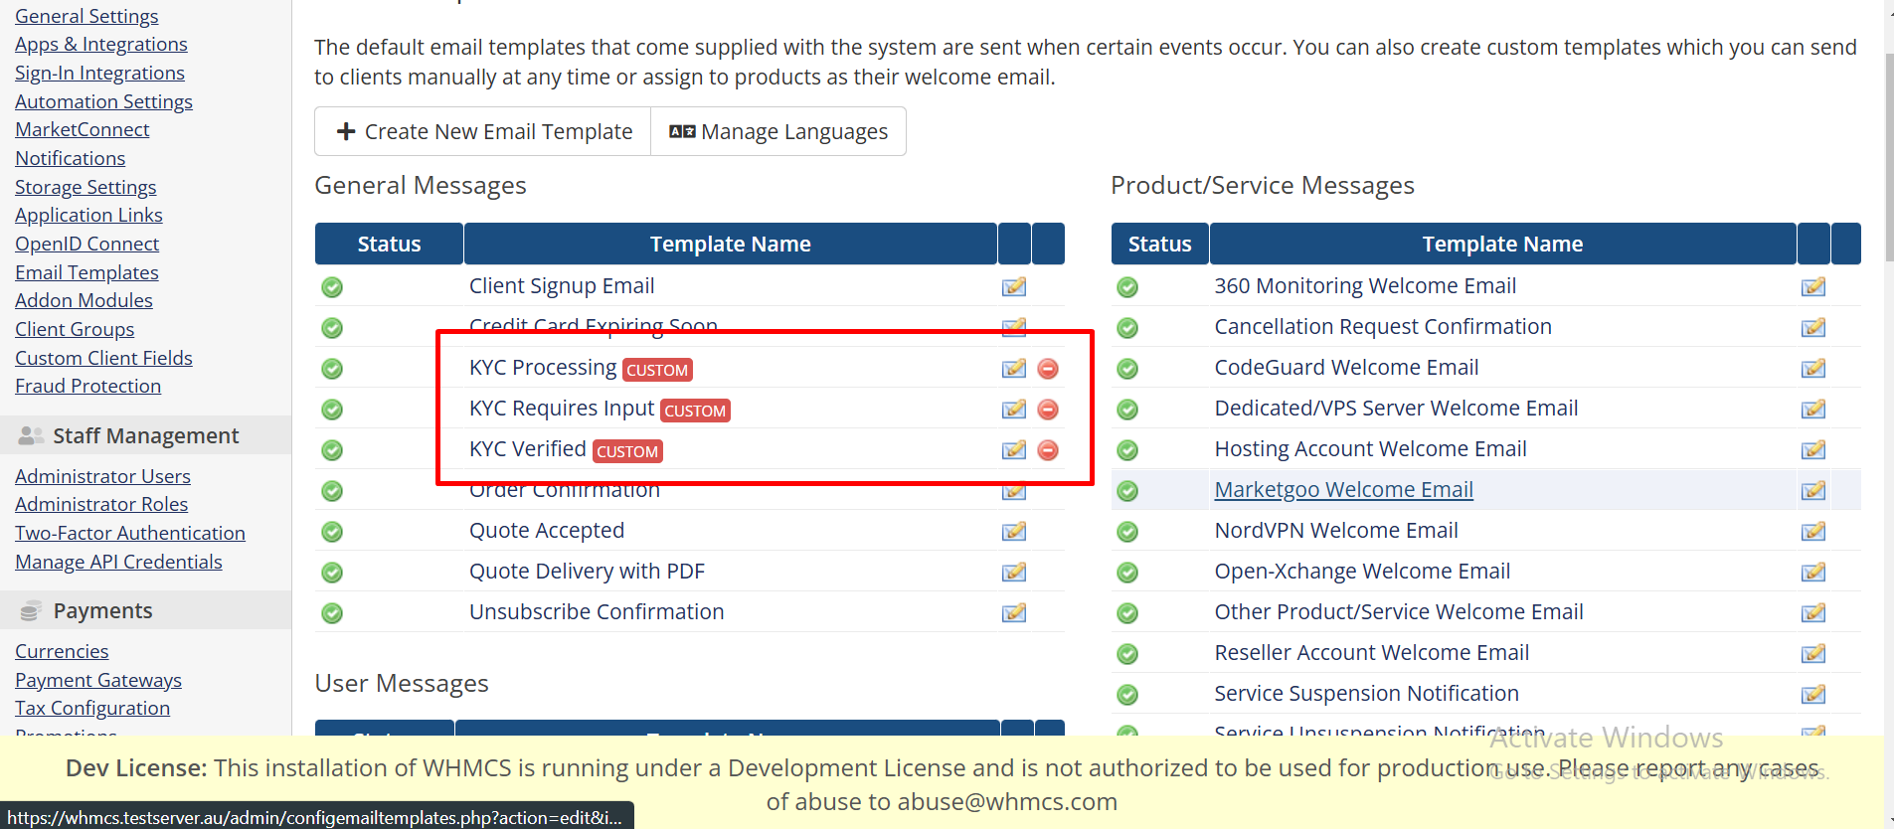Go to General Settings
The height and width of the screenshot is (829, 1894).
click(x=86, y=16)
